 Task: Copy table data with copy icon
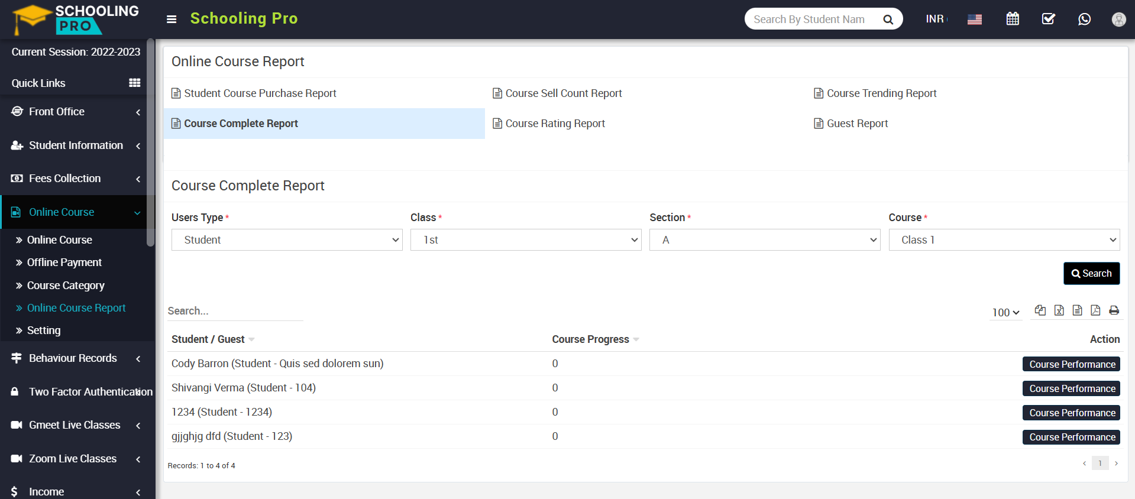pos(1040,310)
